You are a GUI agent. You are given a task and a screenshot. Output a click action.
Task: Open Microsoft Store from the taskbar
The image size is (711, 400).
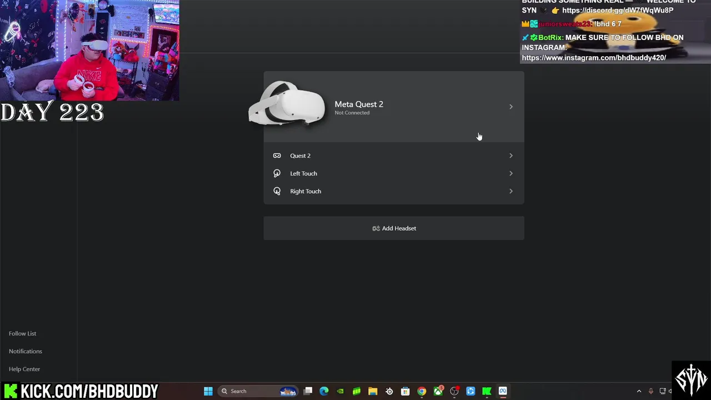pyautogui.click(x=405, y=391)
